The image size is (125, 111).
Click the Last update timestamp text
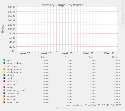pos(94,105)
